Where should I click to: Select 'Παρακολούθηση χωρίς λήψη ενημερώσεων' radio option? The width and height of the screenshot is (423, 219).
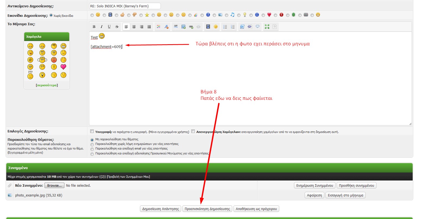92,144
